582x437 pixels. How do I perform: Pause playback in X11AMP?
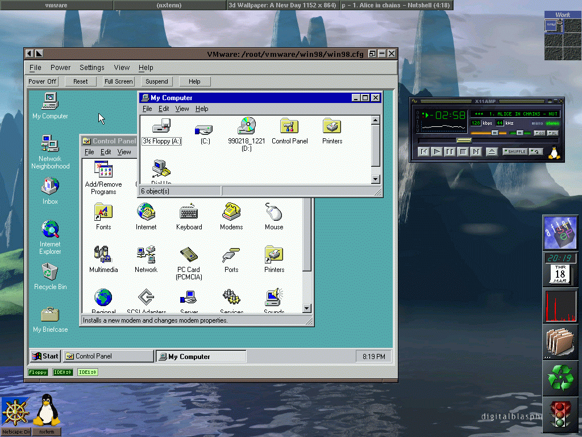(450, 151)
